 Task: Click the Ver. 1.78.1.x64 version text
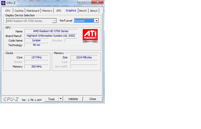coord(32,100)
